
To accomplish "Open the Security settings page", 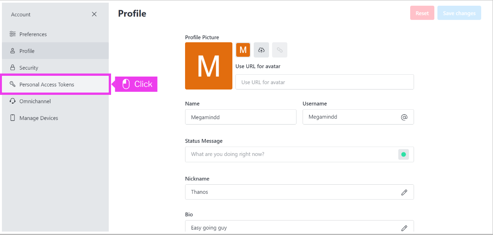I will click(x=55, y=68).
